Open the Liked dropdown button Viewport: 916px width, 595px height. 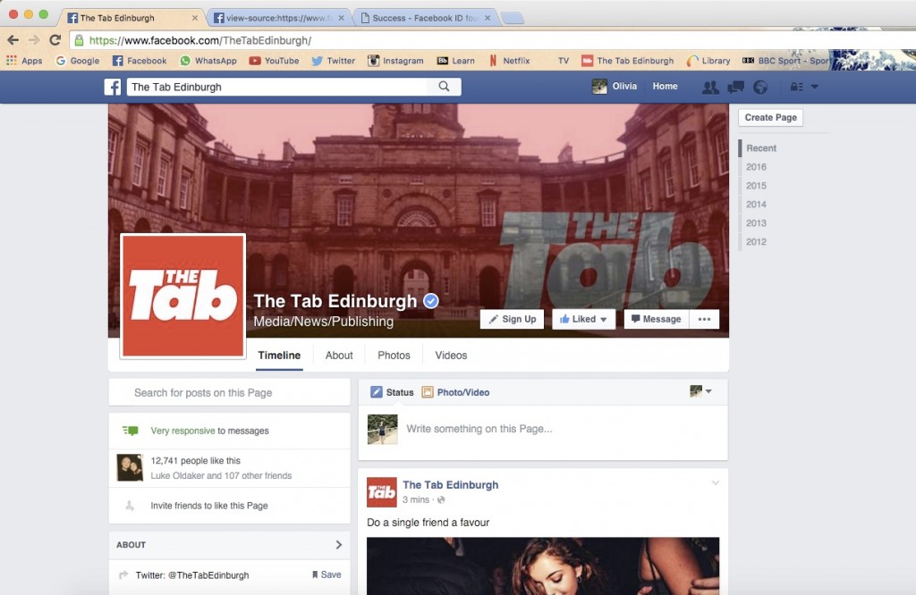click(583, 319)
